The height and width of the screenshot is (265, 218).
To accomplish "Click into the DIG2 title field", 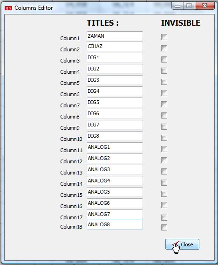I will [115, 69].
